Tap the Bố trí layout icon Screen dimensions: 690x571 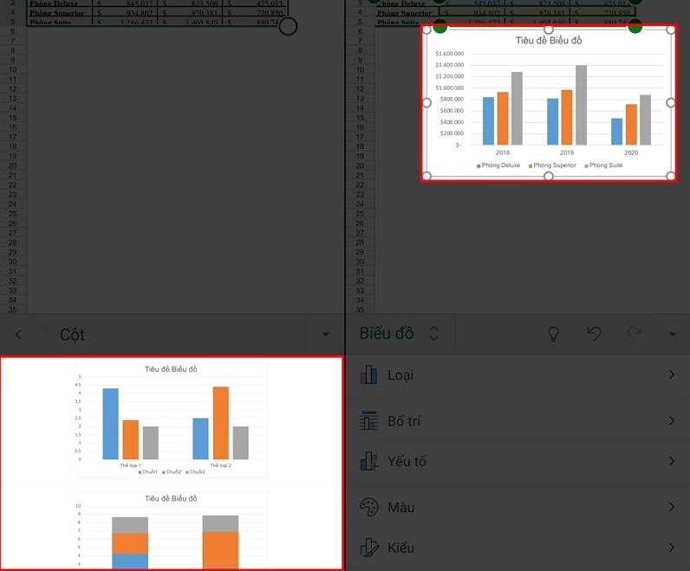[x=368, y=420]
